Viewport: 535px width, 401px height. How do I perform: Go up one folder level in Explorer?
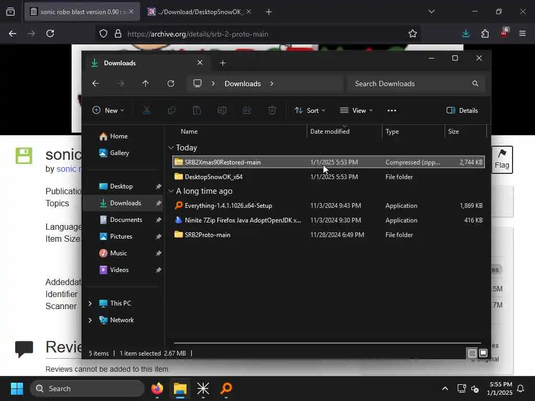point(146,84)
